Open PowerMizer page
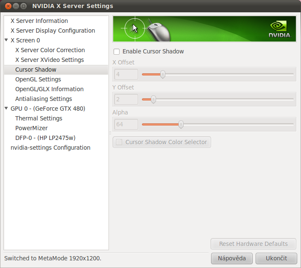 31,128
